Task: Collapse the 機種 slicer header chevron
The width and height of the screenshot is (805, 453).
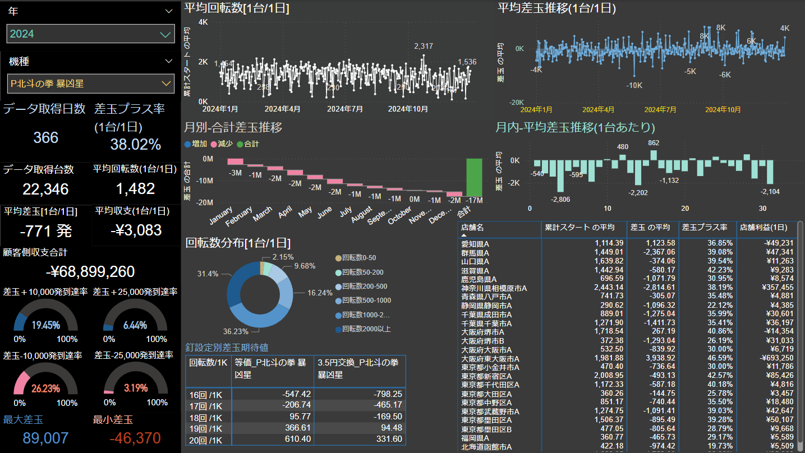Action: coord(169,61)
